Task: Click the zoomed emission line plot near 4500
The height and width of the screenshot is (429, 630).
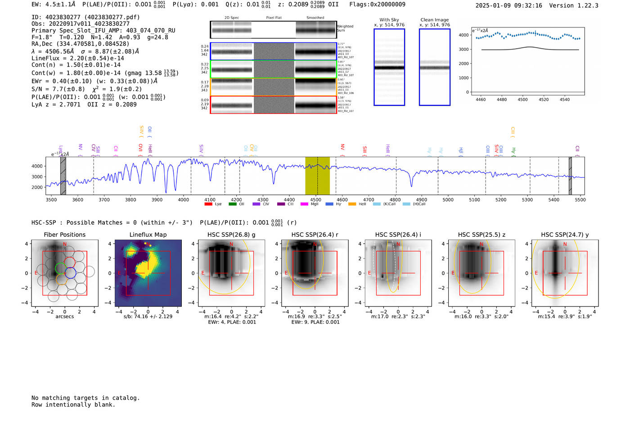Action: pos(527,61)
